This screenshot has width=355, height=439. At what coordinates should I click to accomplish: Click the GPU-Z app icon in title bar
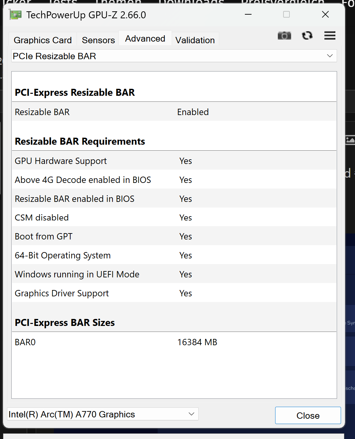tap(15, 15)
